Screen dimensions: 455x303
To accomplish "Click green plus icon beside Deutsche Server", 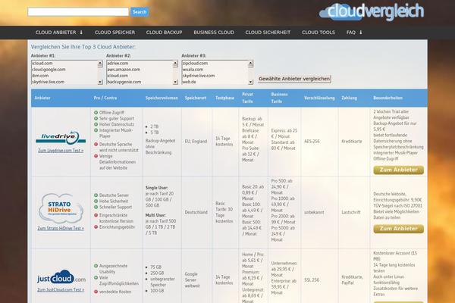I will coord(96,195).
